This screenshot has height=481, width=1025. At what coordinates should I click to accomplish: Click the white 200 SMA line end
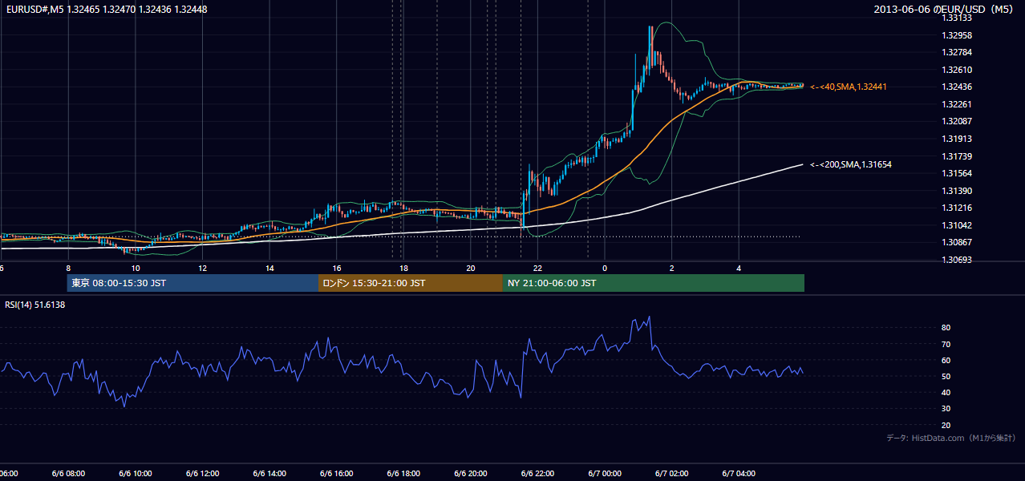(802, 164)
